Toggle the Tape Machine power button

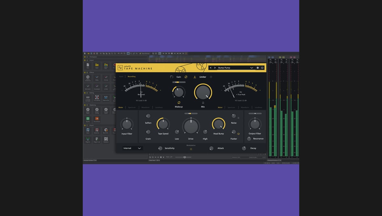262,68
